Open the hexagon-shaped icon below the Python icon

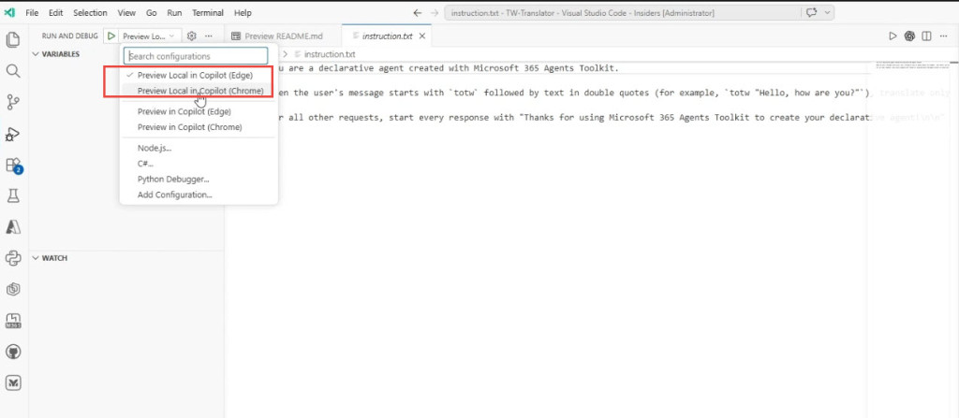[x=13, y=289]
